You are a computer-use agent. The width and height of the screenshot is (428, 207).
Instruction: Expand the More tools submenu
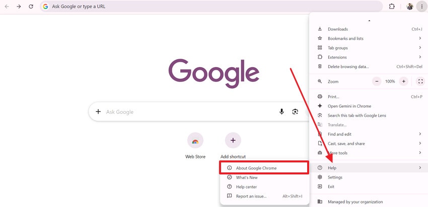pyautogui.click(x=369, y=153)
